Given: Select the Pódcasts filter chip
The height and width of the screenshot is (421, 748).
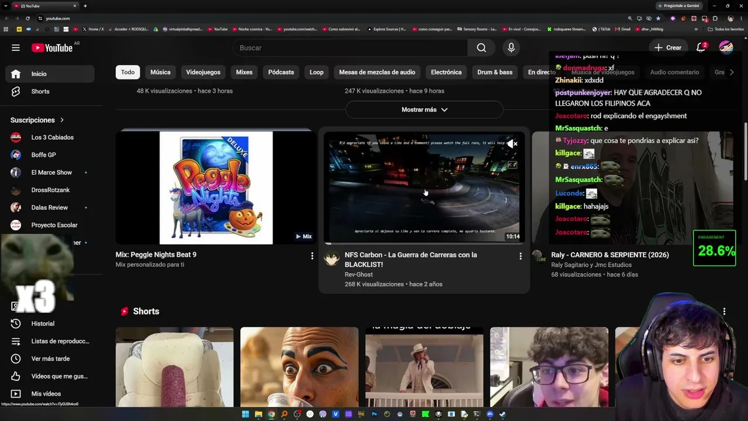Looking at the screenshot, I should click(x=281, y=72).
